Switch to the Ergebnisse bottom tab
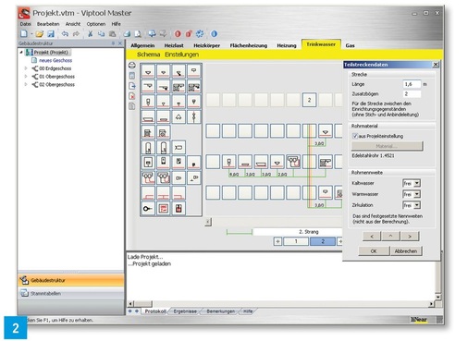Viewport: 468px width, 341px height. click(185, 311)
